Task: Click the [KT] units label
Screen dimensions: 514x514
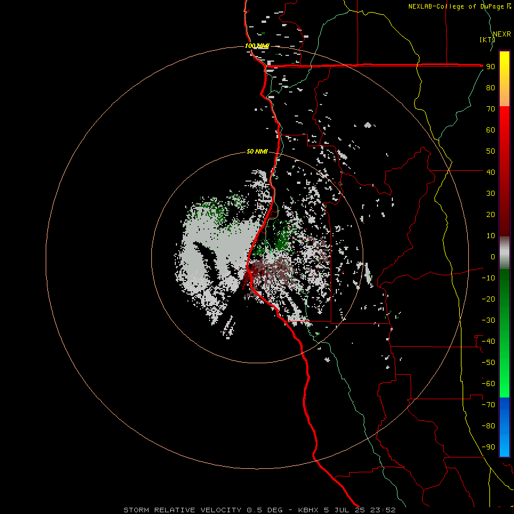Action: [488, 39]
